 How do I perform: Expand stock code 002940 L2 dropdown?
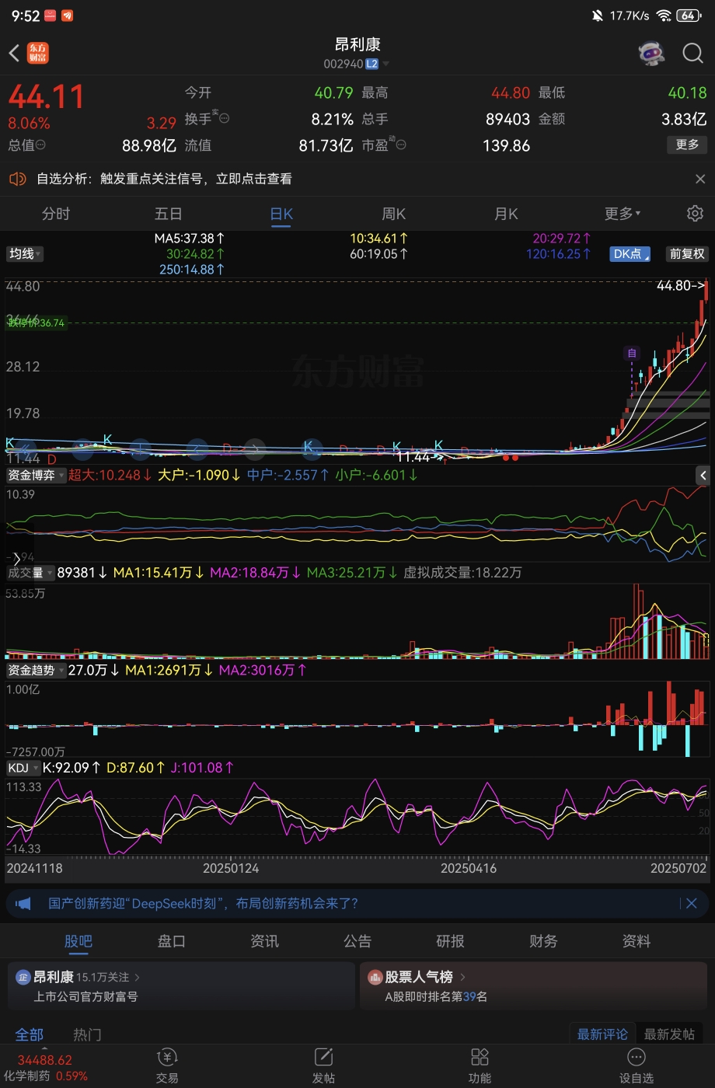coord(357,64)
